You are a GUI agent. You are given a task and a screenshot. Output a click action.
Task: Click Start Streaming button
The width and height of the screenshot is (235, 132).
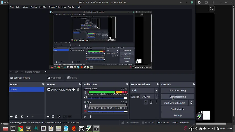coord(178,91)
